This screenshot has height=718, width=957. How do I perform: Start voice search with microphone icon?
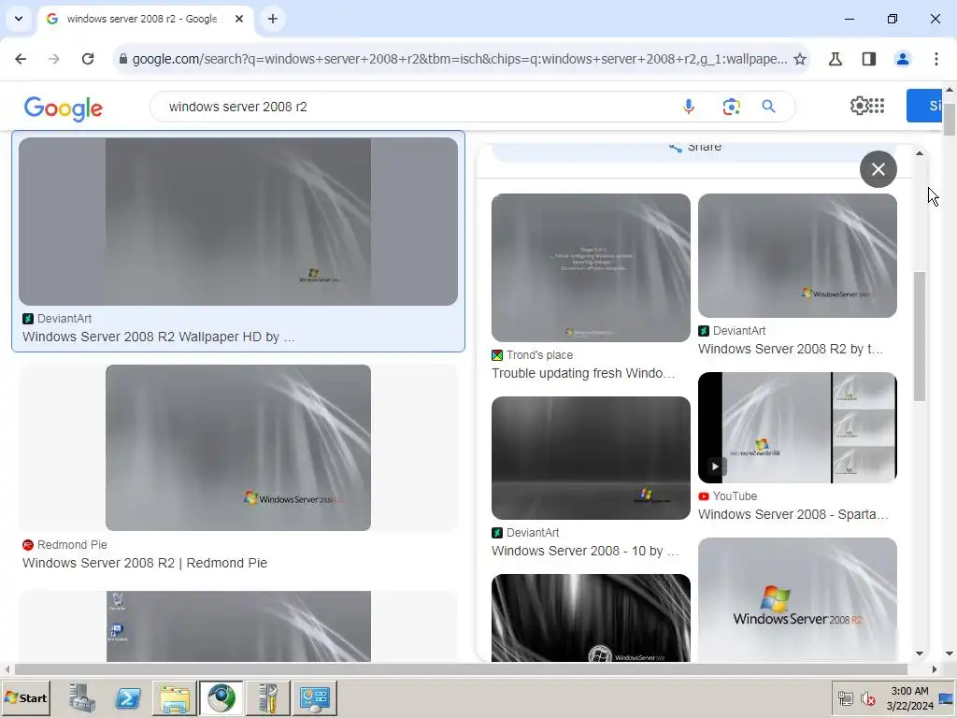click(689, 107)
